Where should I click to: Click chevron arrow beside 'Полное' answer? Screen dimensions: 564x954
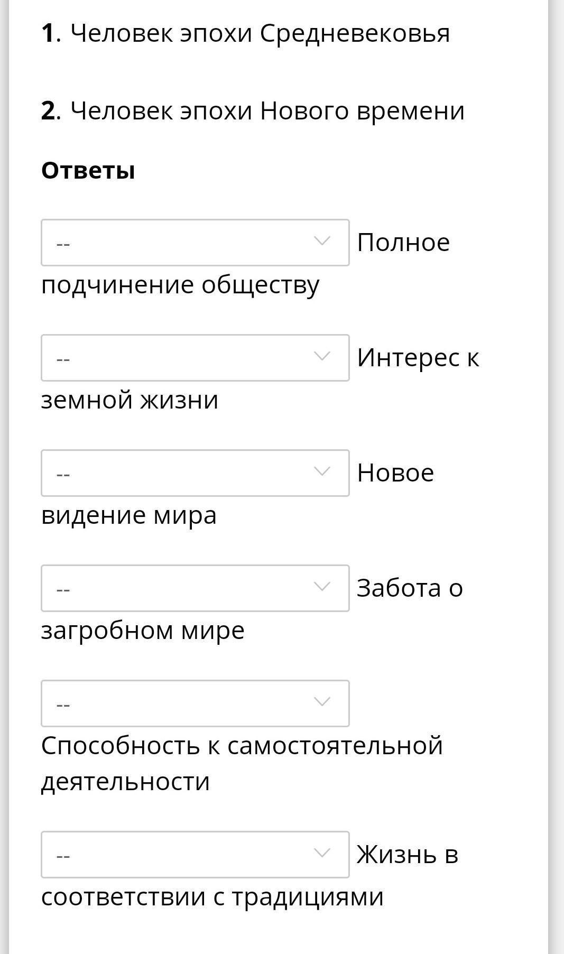point(322,241)
